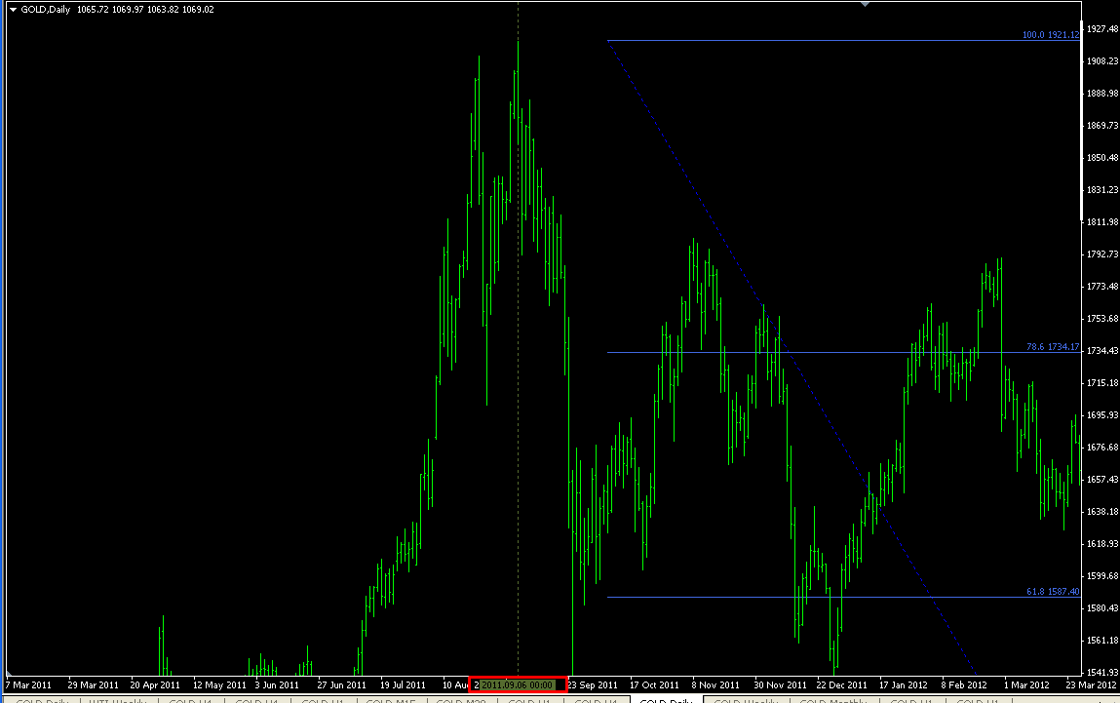Click the 1580.43 price on the price axis
Screen dimensions: 1120x703
tap(1102, 608)
